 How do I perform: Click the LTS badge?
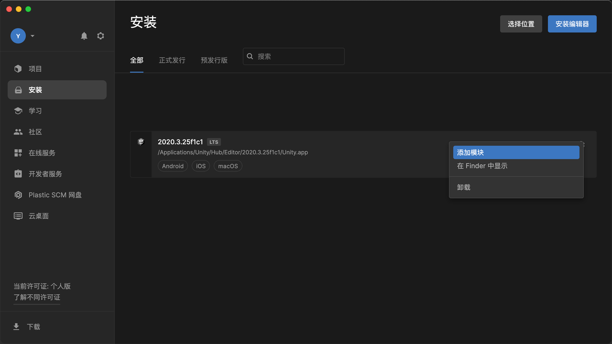214,142
